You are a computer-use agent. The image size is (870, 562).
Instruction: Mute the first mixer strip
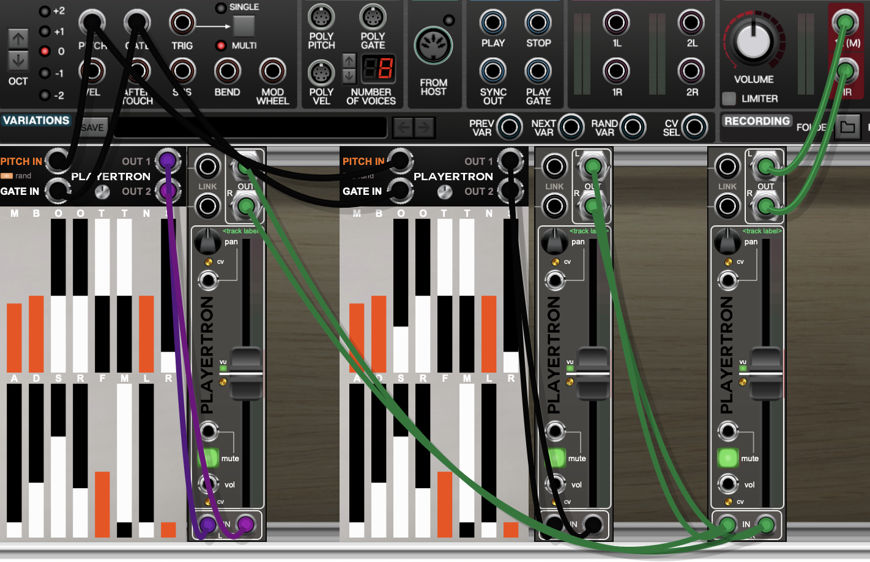coord(209,458)
